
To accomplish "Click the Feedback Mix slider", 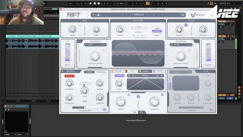I will pos(85,107).
